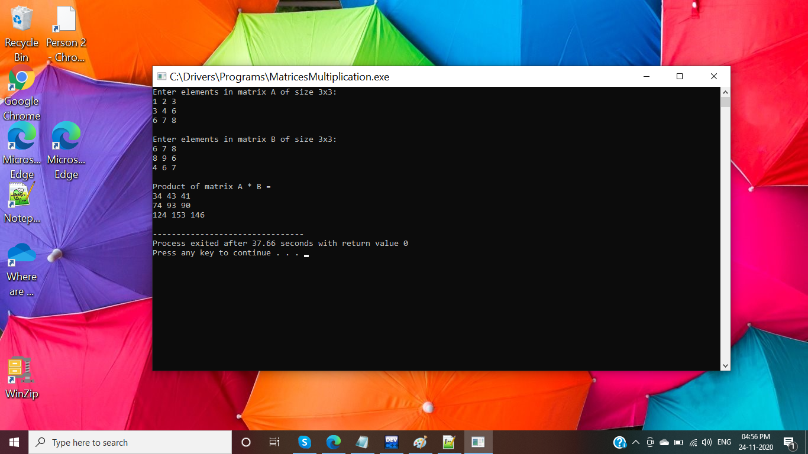Click the matrix A row '3 4 6'
Image resolution: width=808 pixels, height=454 pixels.
pyautogui.click(x=164, y=111)
